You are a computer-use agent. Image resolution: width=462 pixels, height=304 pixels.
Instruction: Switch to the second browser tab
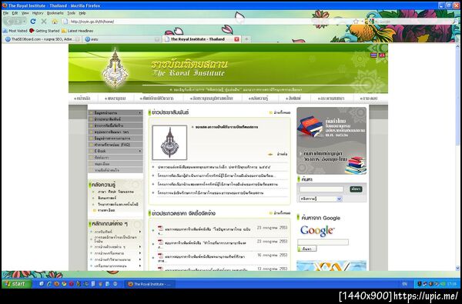tap(122, 39)
